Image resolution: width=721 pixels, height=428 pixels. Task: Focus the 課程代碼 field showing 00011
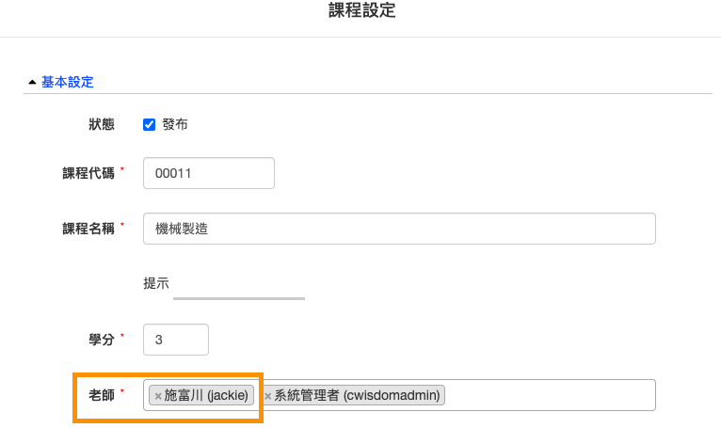(x=209, y=173)
